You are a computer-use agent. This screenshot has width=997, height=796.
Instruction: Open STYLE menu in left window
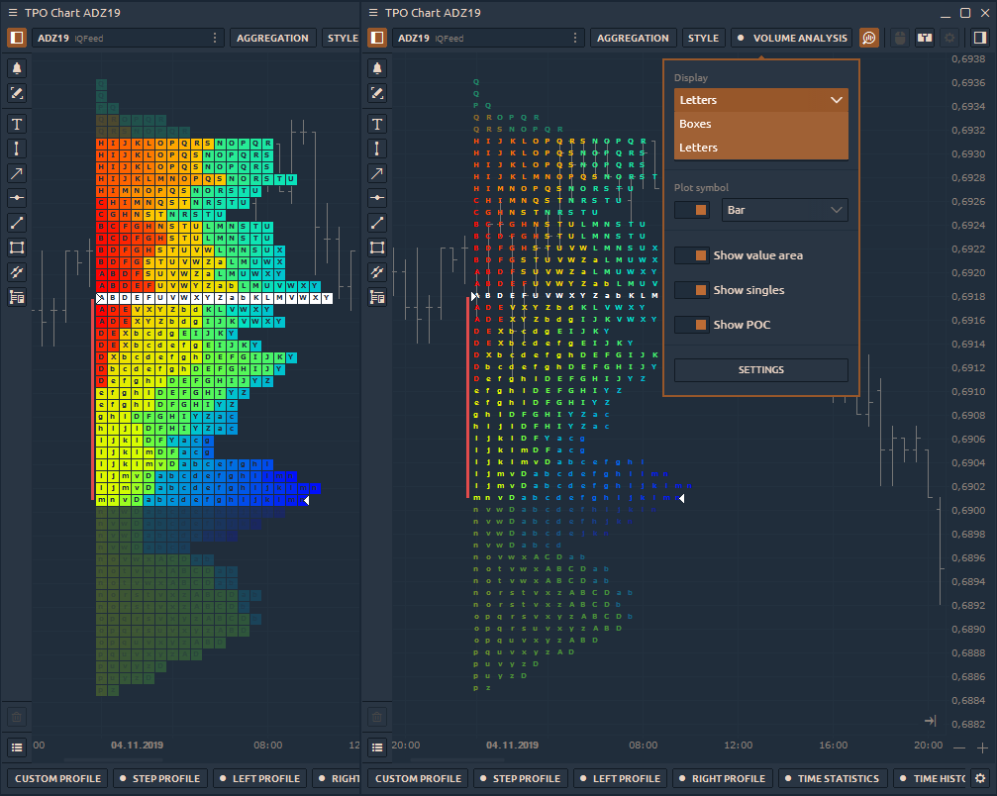coord(343,39)
